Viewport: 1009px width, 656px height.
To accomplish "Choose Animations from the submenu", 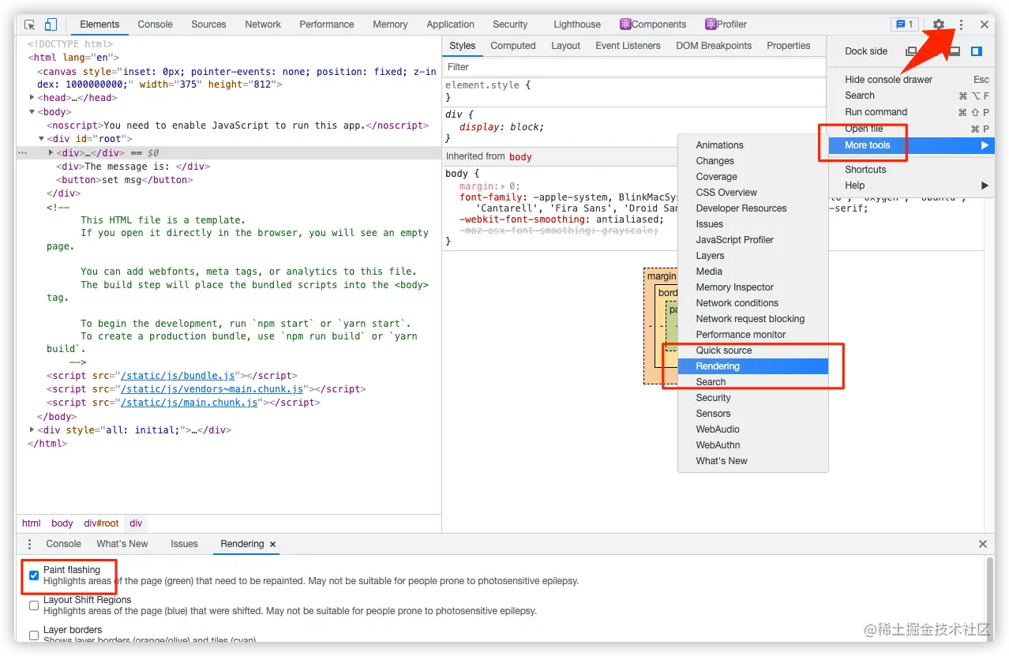I will pyautogui.click(x=753, y=145).
